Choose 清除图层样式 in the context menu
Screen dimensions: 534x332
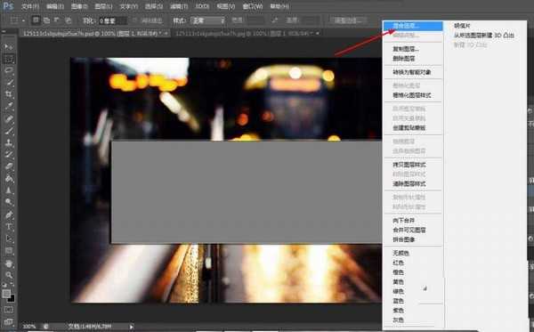click(413, 184)
